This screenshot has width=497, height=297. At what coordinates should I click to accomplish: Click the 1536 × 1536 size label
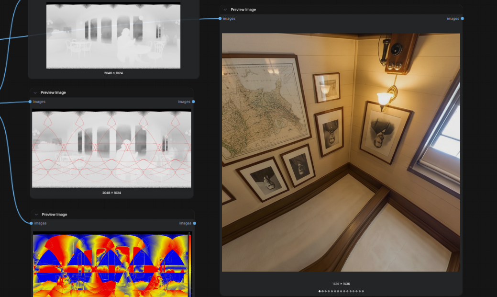tap(341, 284)
